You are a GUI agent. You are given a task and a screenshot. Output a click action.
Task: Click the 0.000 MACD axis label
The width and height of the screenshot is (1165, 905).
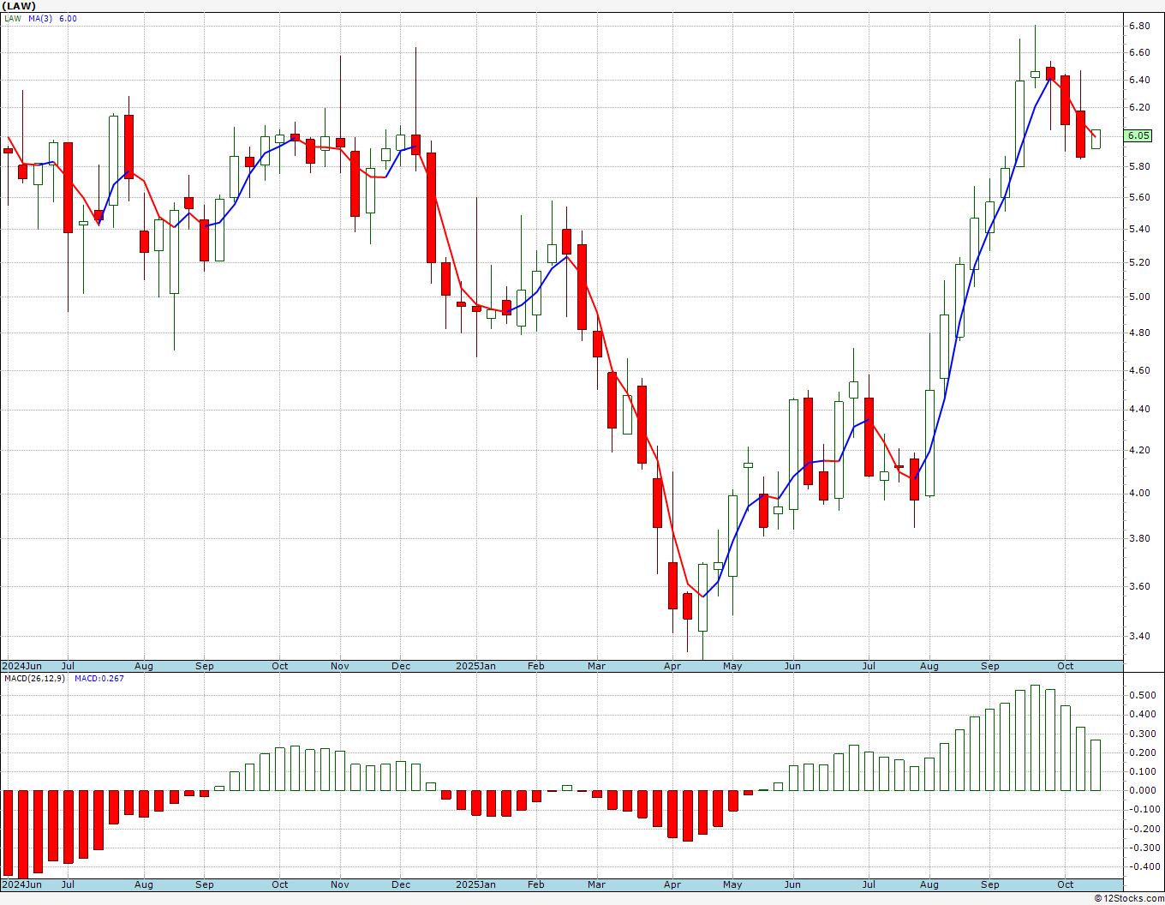(1141, 790)
